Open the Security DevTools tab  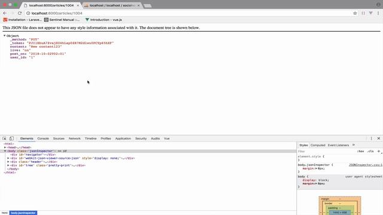(141, 139)
